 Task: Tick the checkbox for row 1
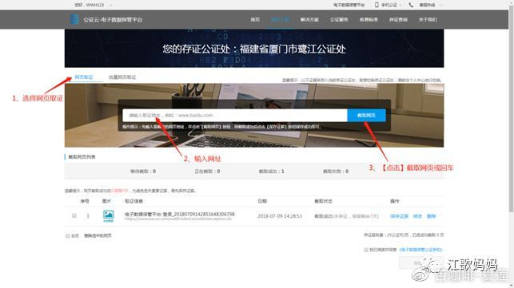(x=74, y=215)
